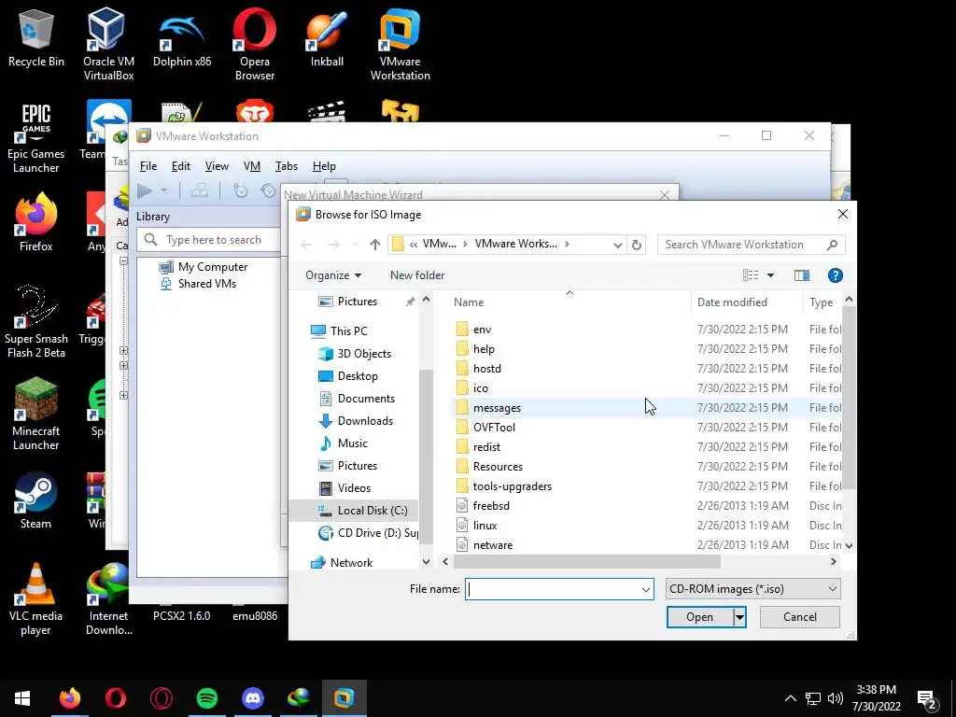Image resolution: width=956 pixels, height=717 pixels.
Task: Click the File name input field
Action: (552, 589)
